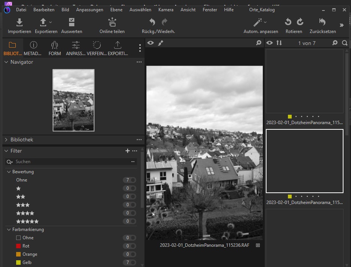Open the Metadaten info tool tab

click(x=33, y=45)
